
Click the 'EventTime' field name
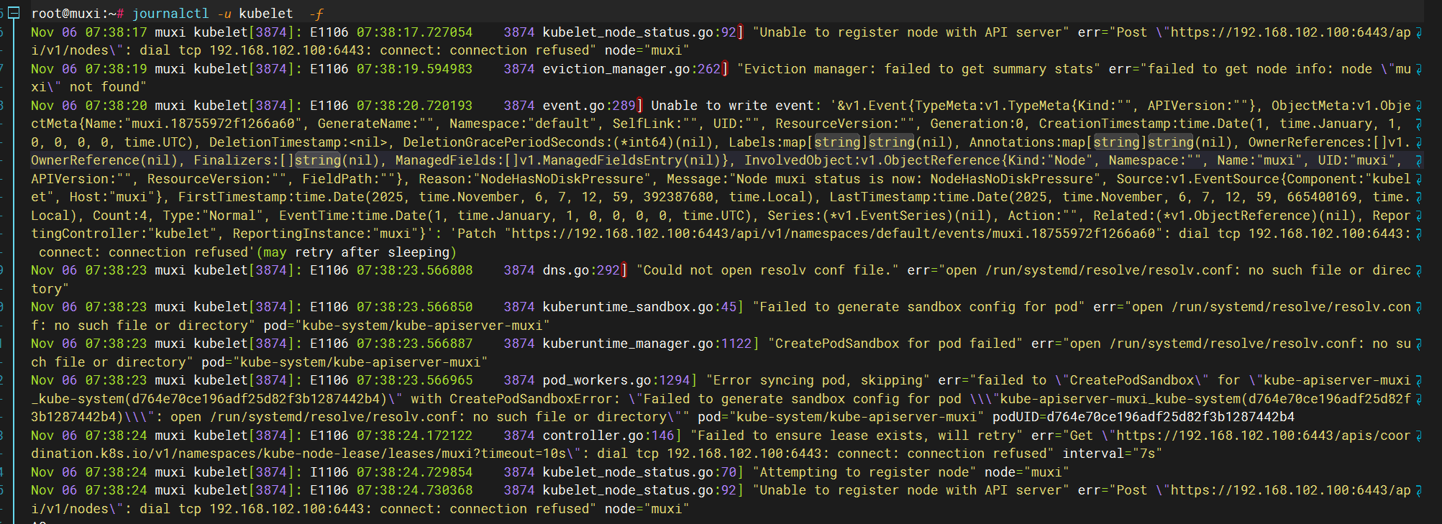click(x=314, y=216)
